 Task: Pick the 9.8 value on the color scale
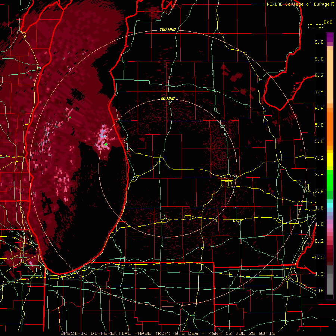pos(319,42)
